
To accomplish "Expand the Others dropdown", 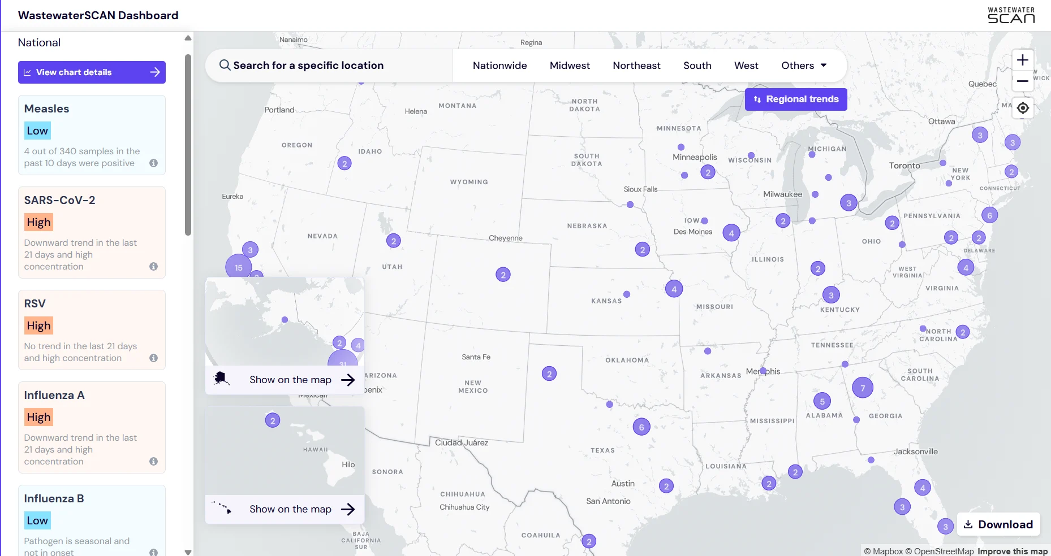I will 803,65.
